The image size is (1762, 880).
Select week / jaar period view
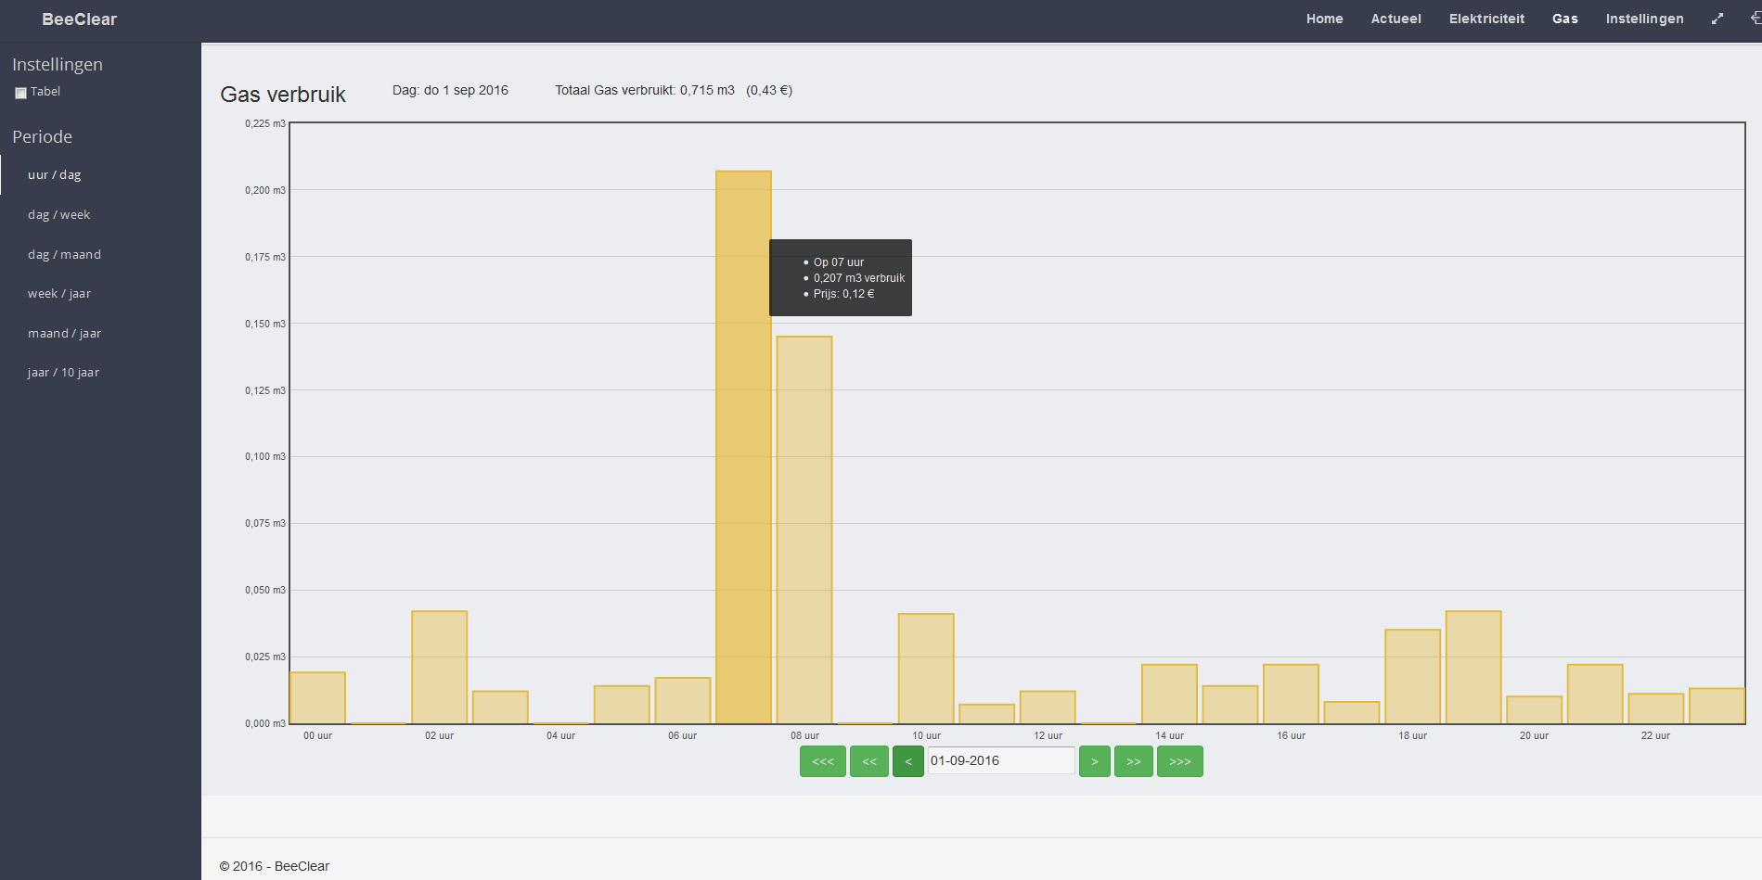tap(59, 294)
